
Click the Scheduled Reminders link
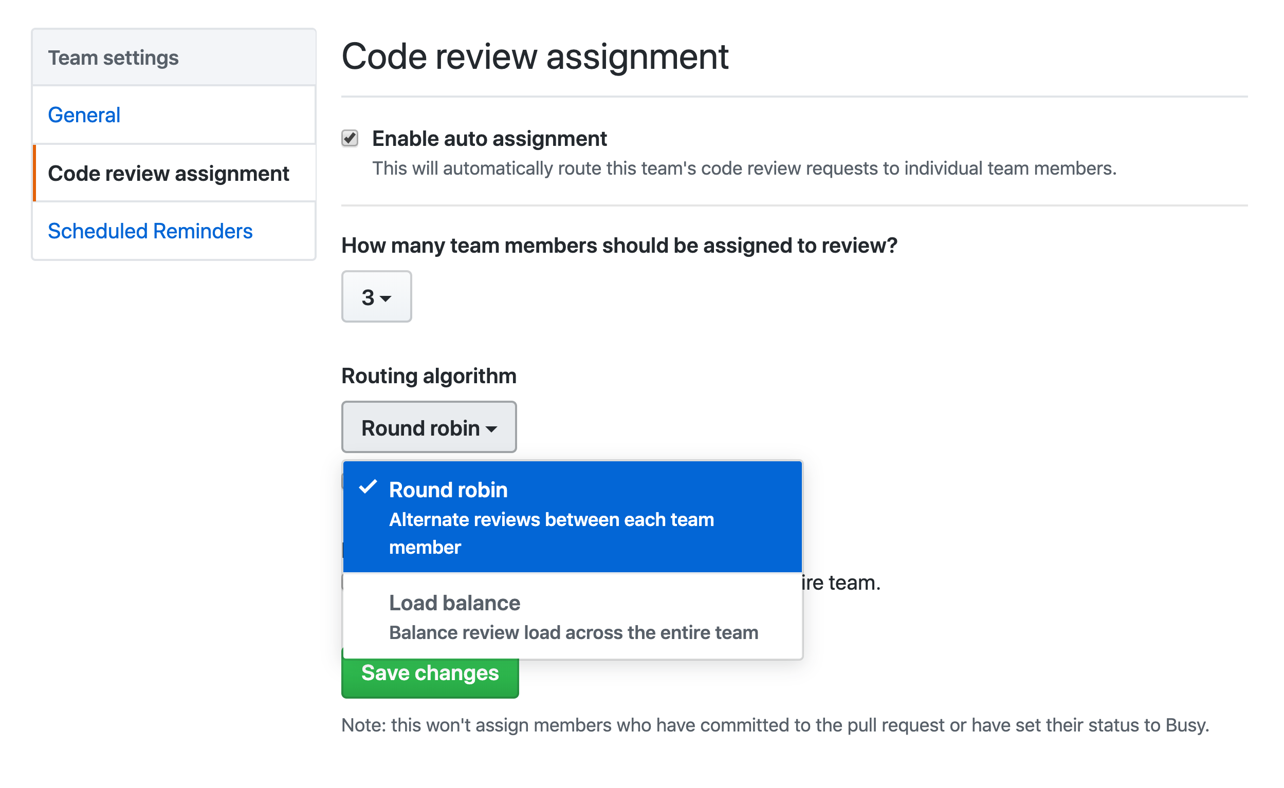[152, 231]
